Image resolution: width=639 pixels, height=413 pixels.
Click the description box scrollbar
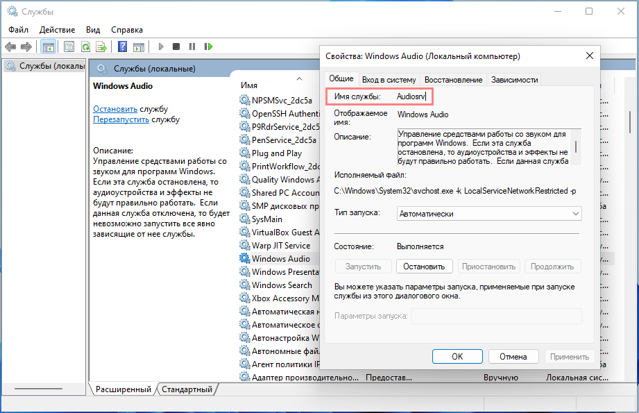click(x=576, y=146)
